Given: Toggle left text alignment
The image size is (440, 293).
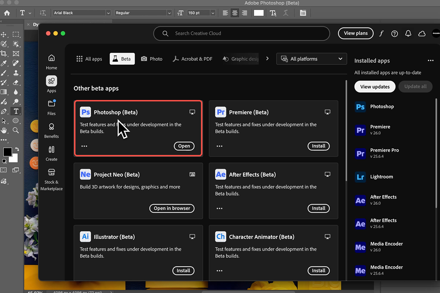Looking at the screenshot, I should tap(225, 13).
